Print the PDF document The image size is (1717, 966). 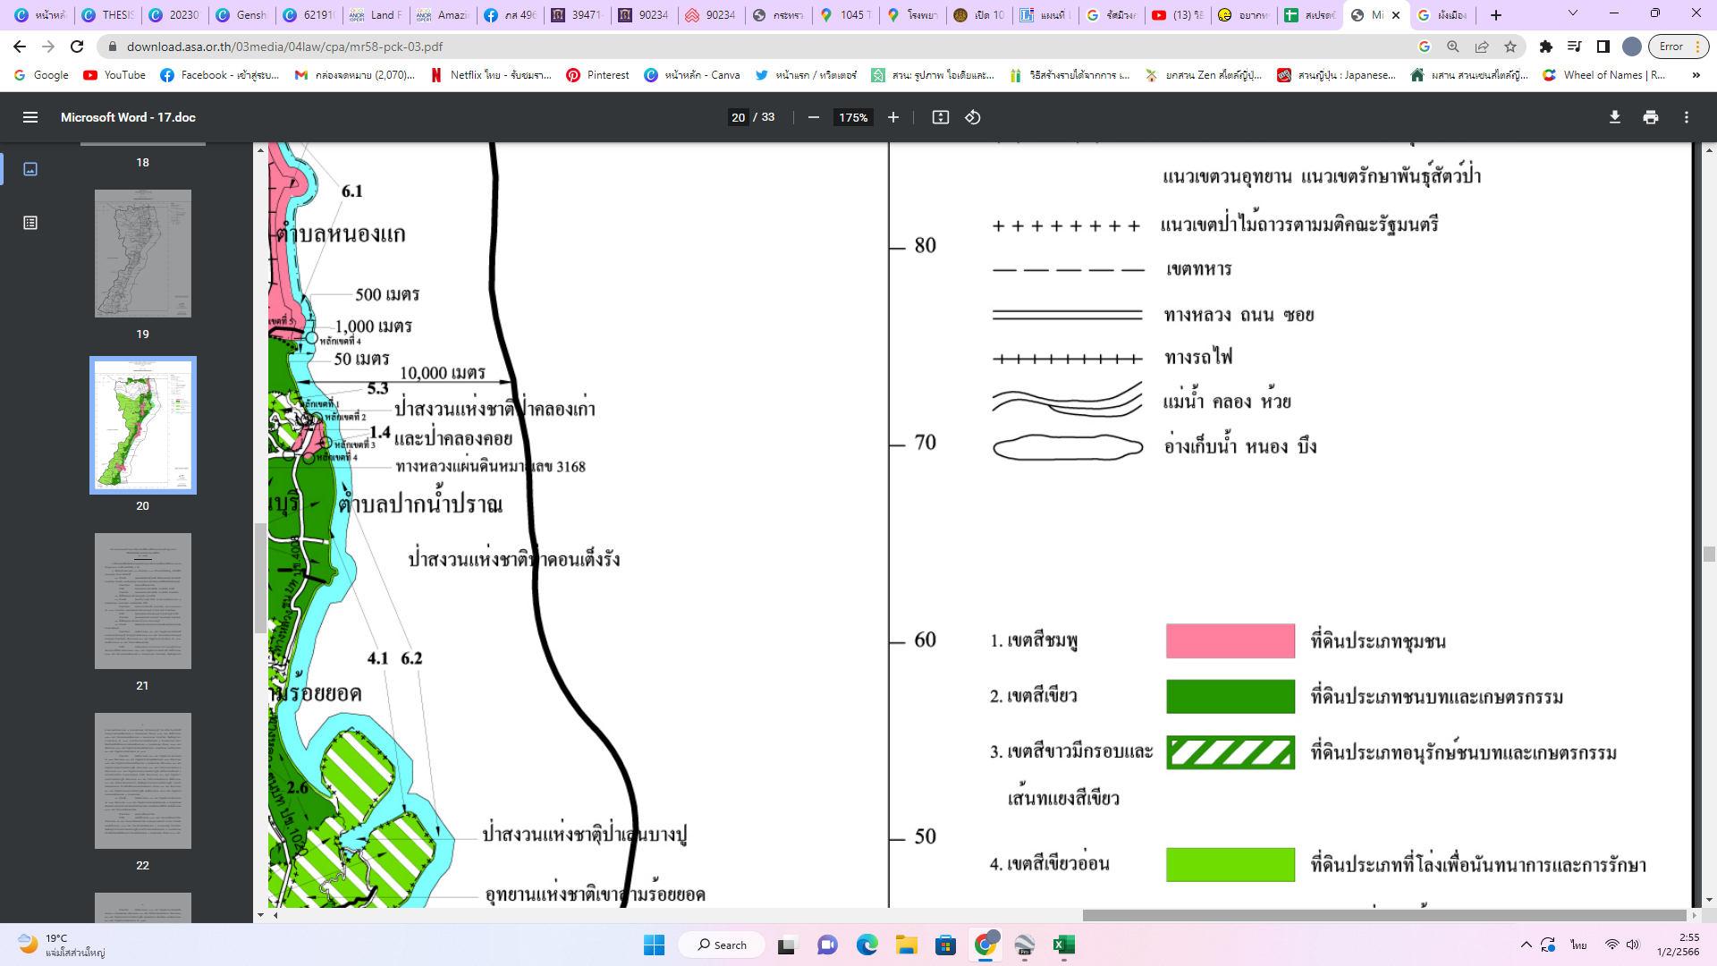pos(1650,117)
